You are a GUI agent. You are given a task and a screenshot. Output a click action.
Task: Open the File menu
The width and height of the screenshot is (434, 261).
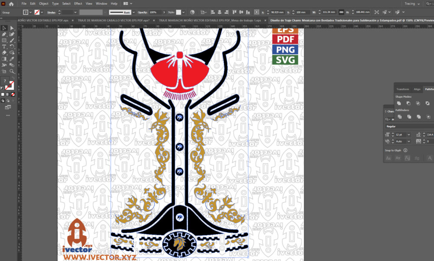click(24, 4)
